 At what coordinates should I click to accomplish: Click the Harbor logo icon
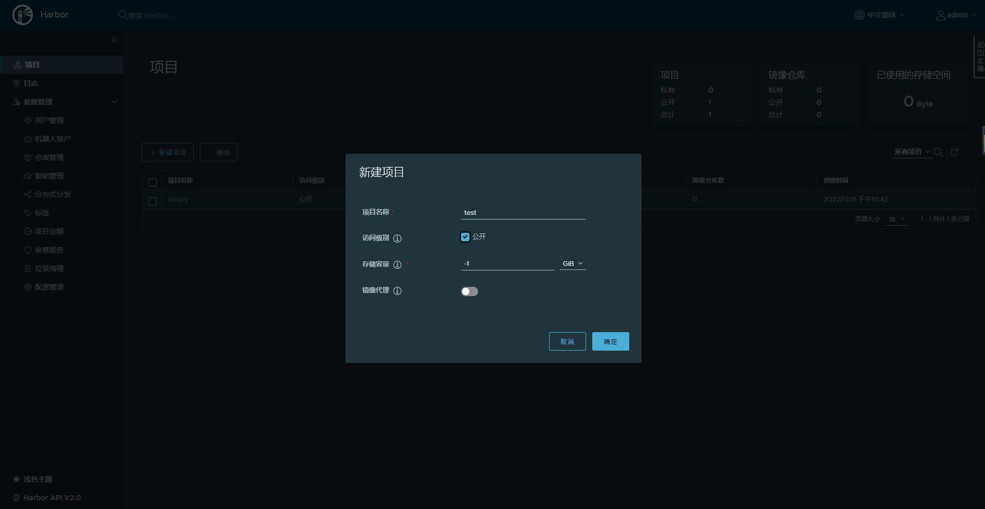click(x=23, y=15)
